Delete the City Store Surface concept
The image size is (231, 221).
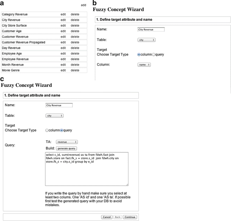tap(75, 25)
